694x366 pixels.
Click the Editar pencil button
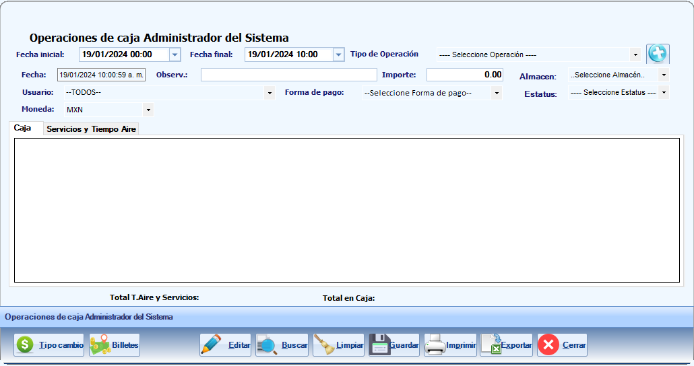(x=225, y=344)
